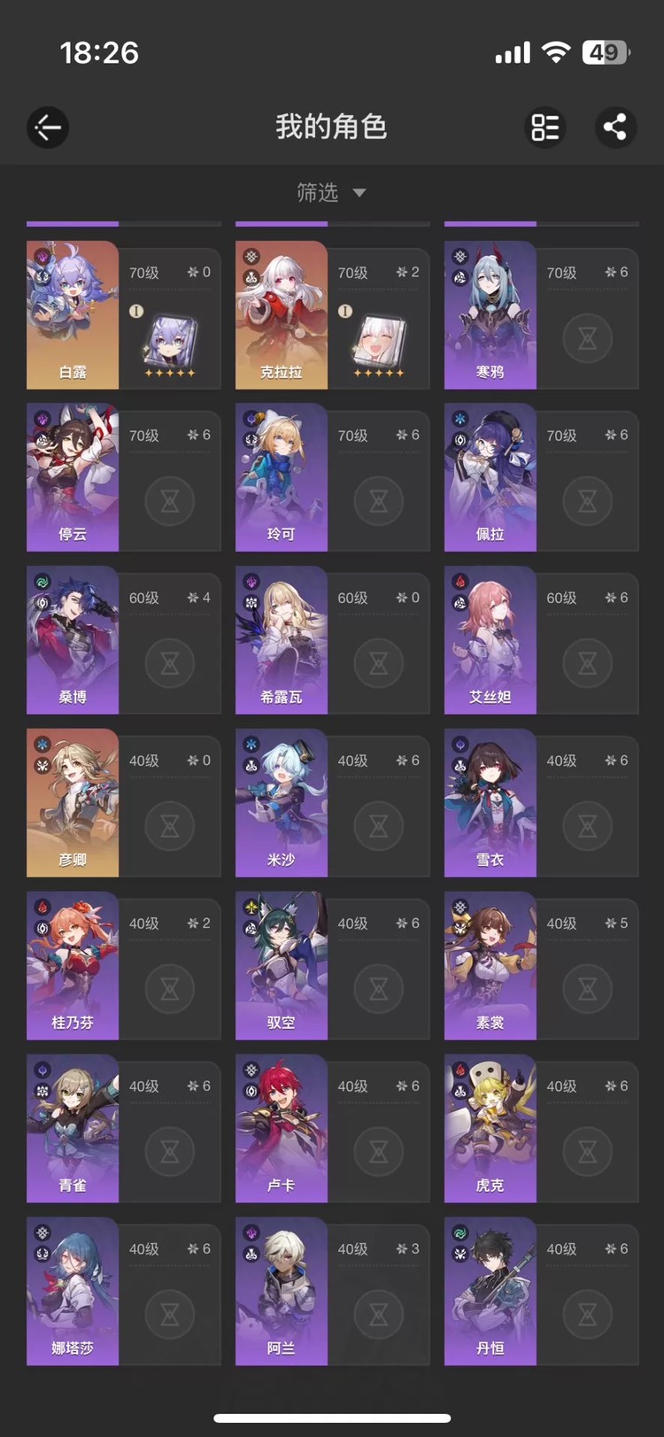This screenshot has height=1437, width=664.
Task: Open 白露's five-star light cone icon
Action: point(170,344)
